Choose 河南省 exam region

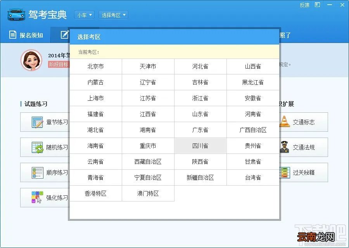[x=253, y=114]
